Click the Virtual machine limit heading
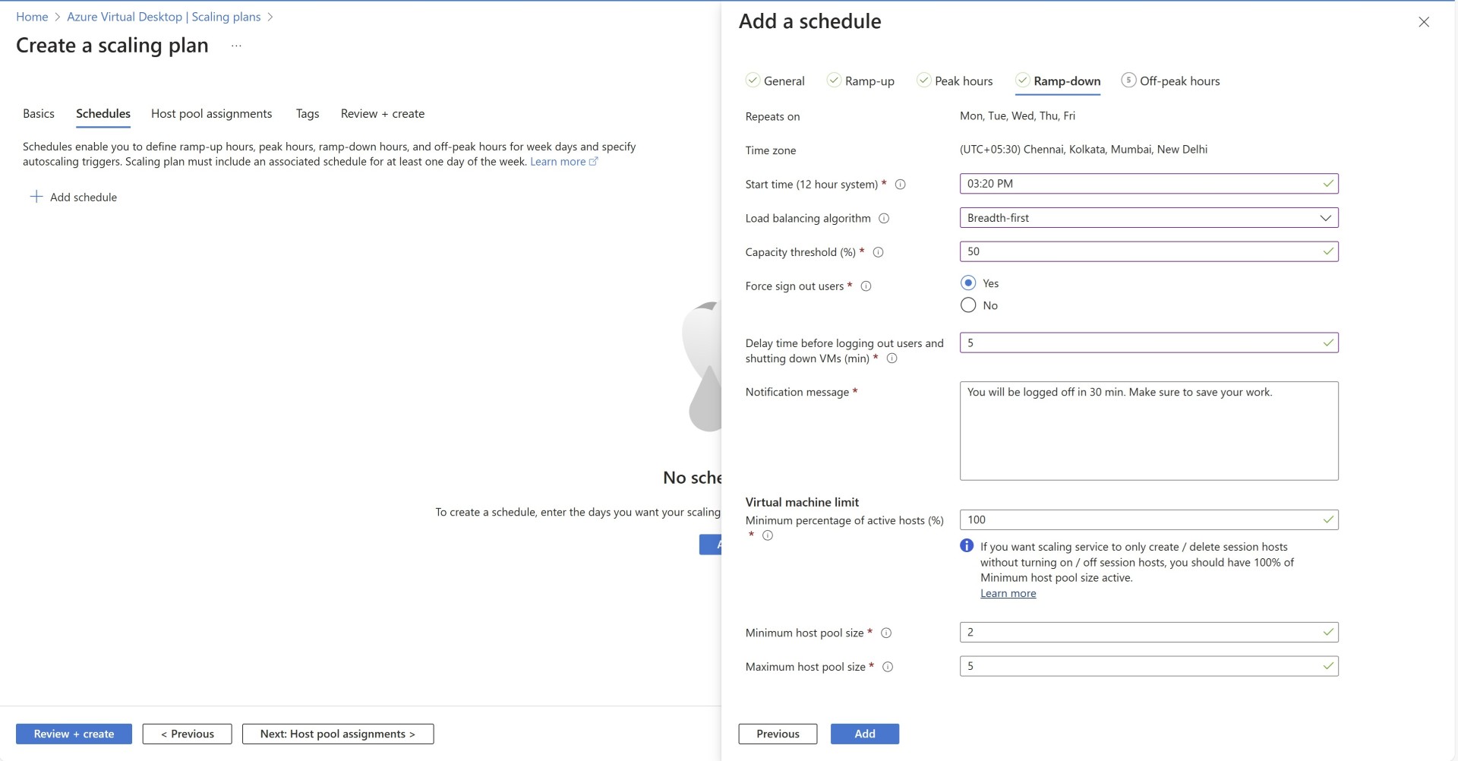 click(802, 502)
